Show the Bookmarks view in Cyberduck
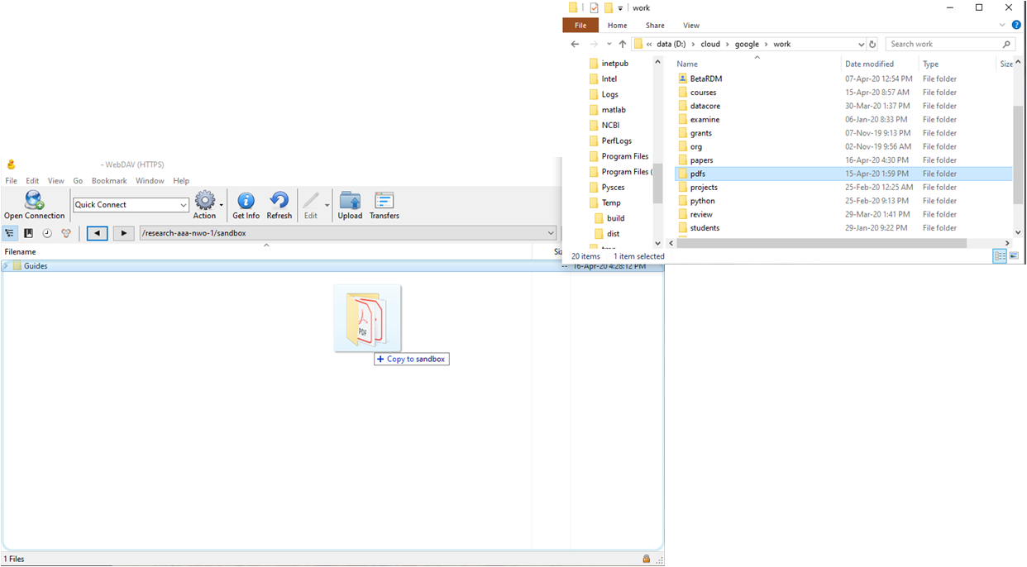 tap(29, 233)
